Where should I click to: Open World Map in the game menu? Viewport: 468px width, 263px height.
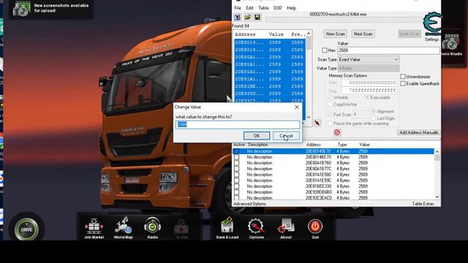124,228
